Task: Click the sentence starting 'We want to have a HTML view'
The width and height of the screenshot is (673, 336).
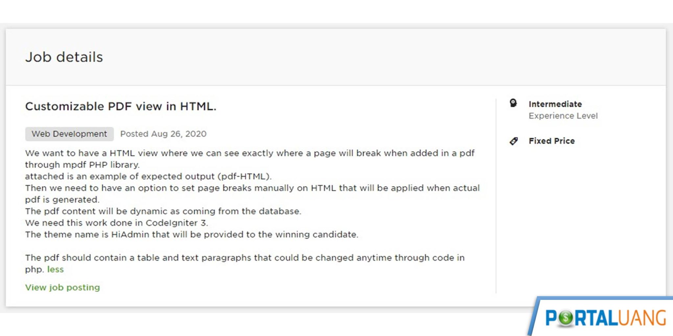Action: coord(250,153)
